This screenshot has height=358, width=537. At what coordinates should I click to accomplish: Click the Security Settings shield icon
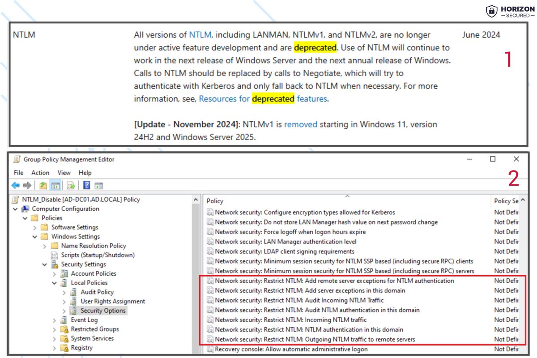tap(54, 264)
